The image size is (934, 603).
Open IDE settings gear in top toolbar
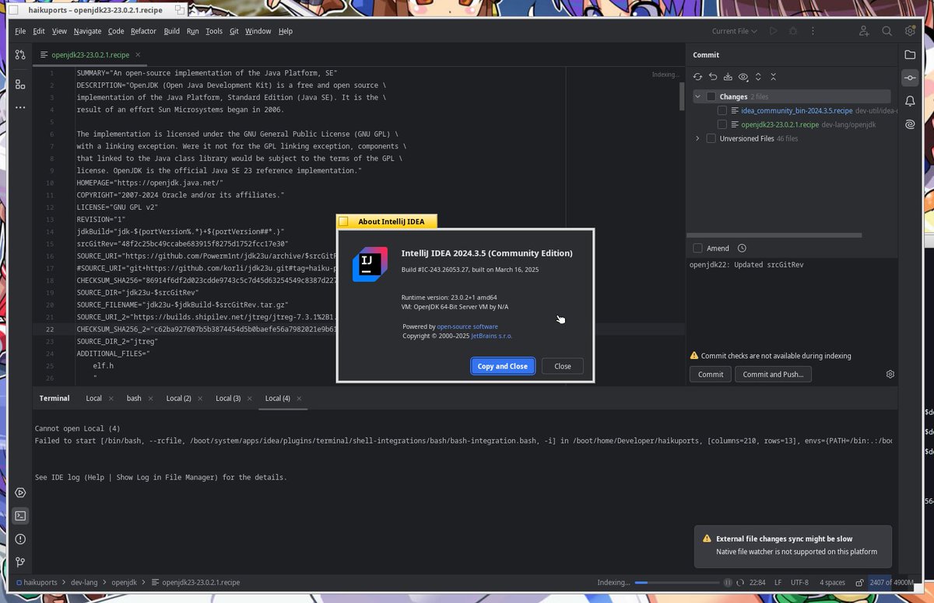pyautogui.click(x=909, y=31)
